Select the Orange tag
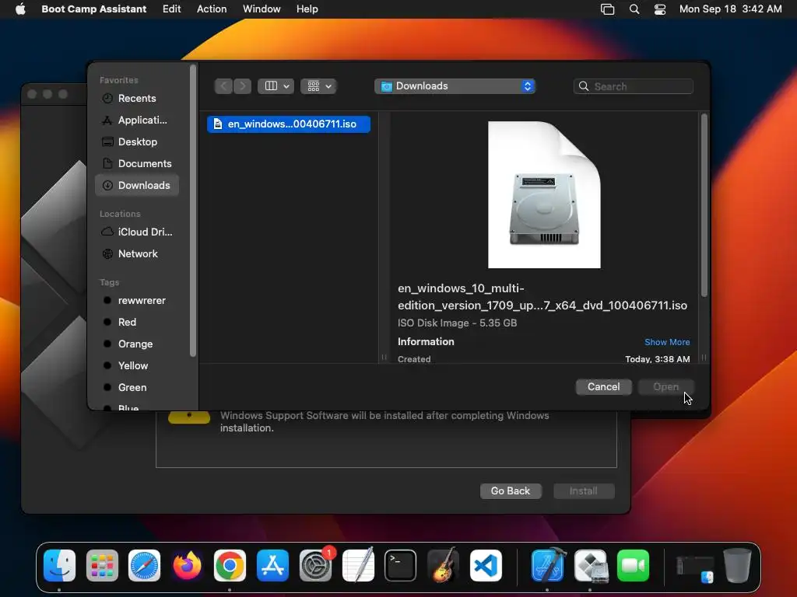This screenshot has height=597, width=797. [137, 344]
